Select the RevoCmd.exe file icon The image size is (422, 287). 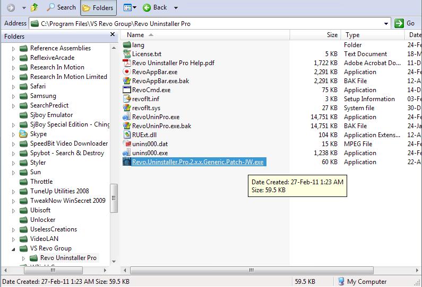127,89
